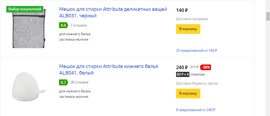This screenshot has width=270, height=116.
Task: Click the "сплитом" payment label
Action: [198, 75]
